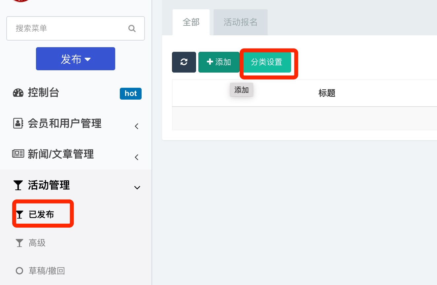Click the blue hot badge
The height and width of the screenshot is (285, 437).
131,94
